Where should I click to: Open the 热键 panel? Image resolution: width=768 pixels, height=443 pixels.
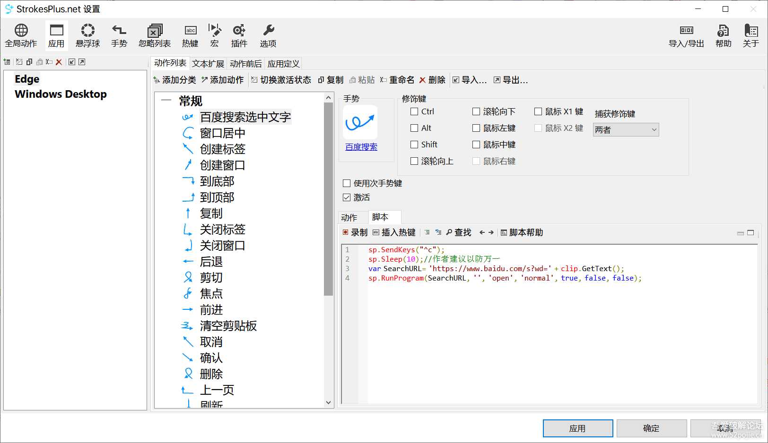point(190,35)
